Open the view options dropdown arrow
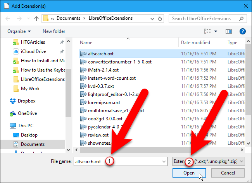The height and width of the screenshot is (183, 252). tap(216, 31)
